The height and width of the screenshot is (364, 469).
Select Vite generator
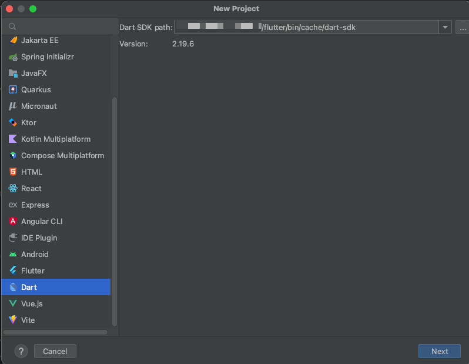(56, 320)
